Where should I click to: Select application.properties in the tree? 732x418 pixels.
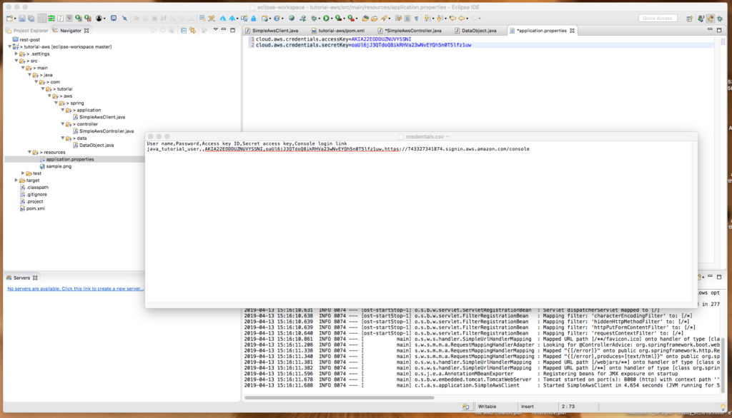69,159
